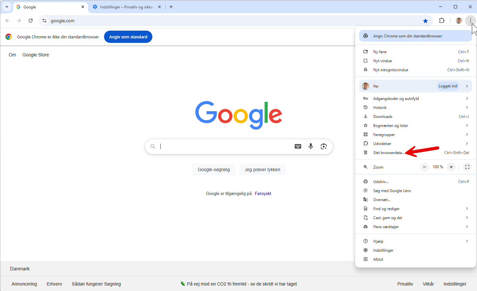Screen dimensions: 477x291
Task: Click the bookmark star icon
Action: tap(425, 21)
